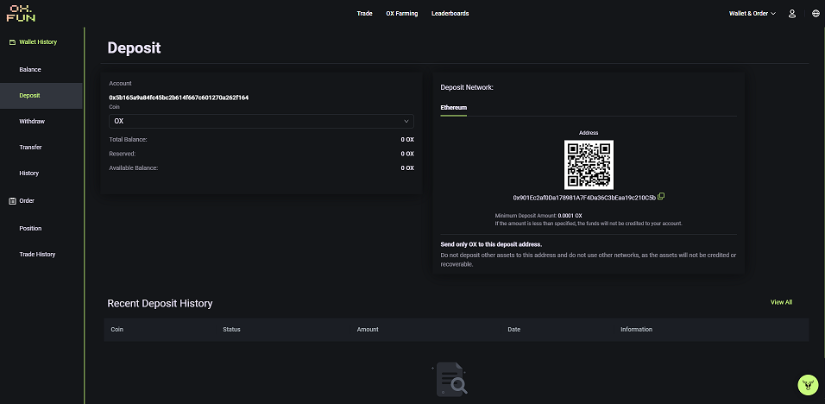Click the Available Balance 0 OX value
Screen dimensions: 825x404
[x=407, y=168]
